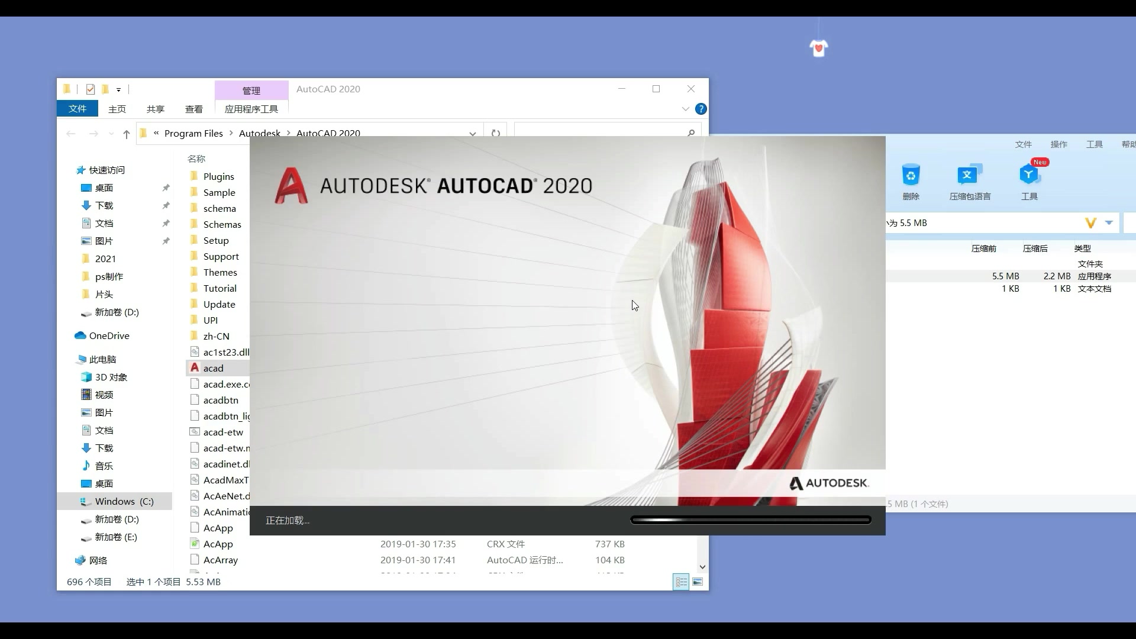Open address bar history dropdown

(472, 134)
